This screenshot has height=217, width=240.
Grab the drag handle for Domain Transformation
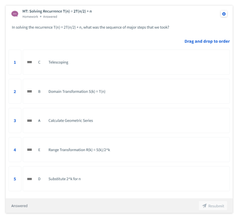click(x=30, y=92)
